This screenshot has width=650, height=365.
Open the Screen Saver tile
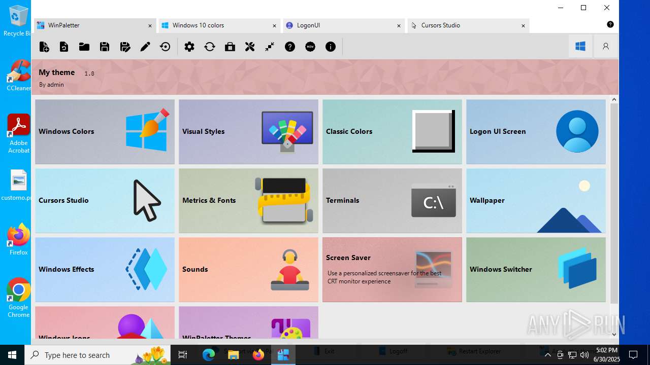392,270
